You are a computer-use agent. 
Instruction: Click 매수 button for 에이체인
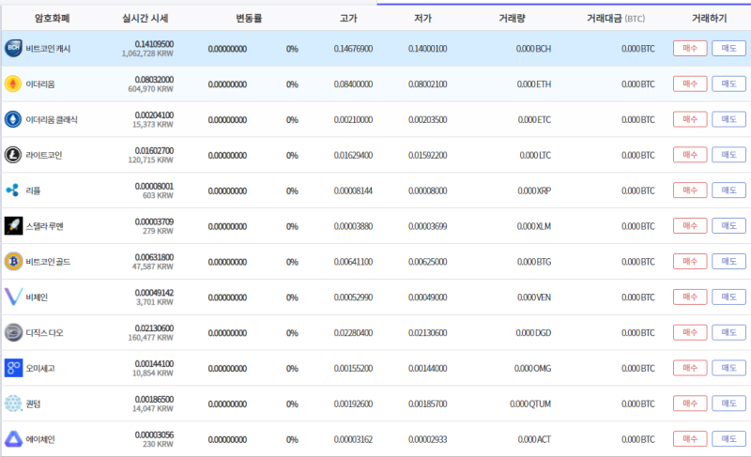coord(690,439)
